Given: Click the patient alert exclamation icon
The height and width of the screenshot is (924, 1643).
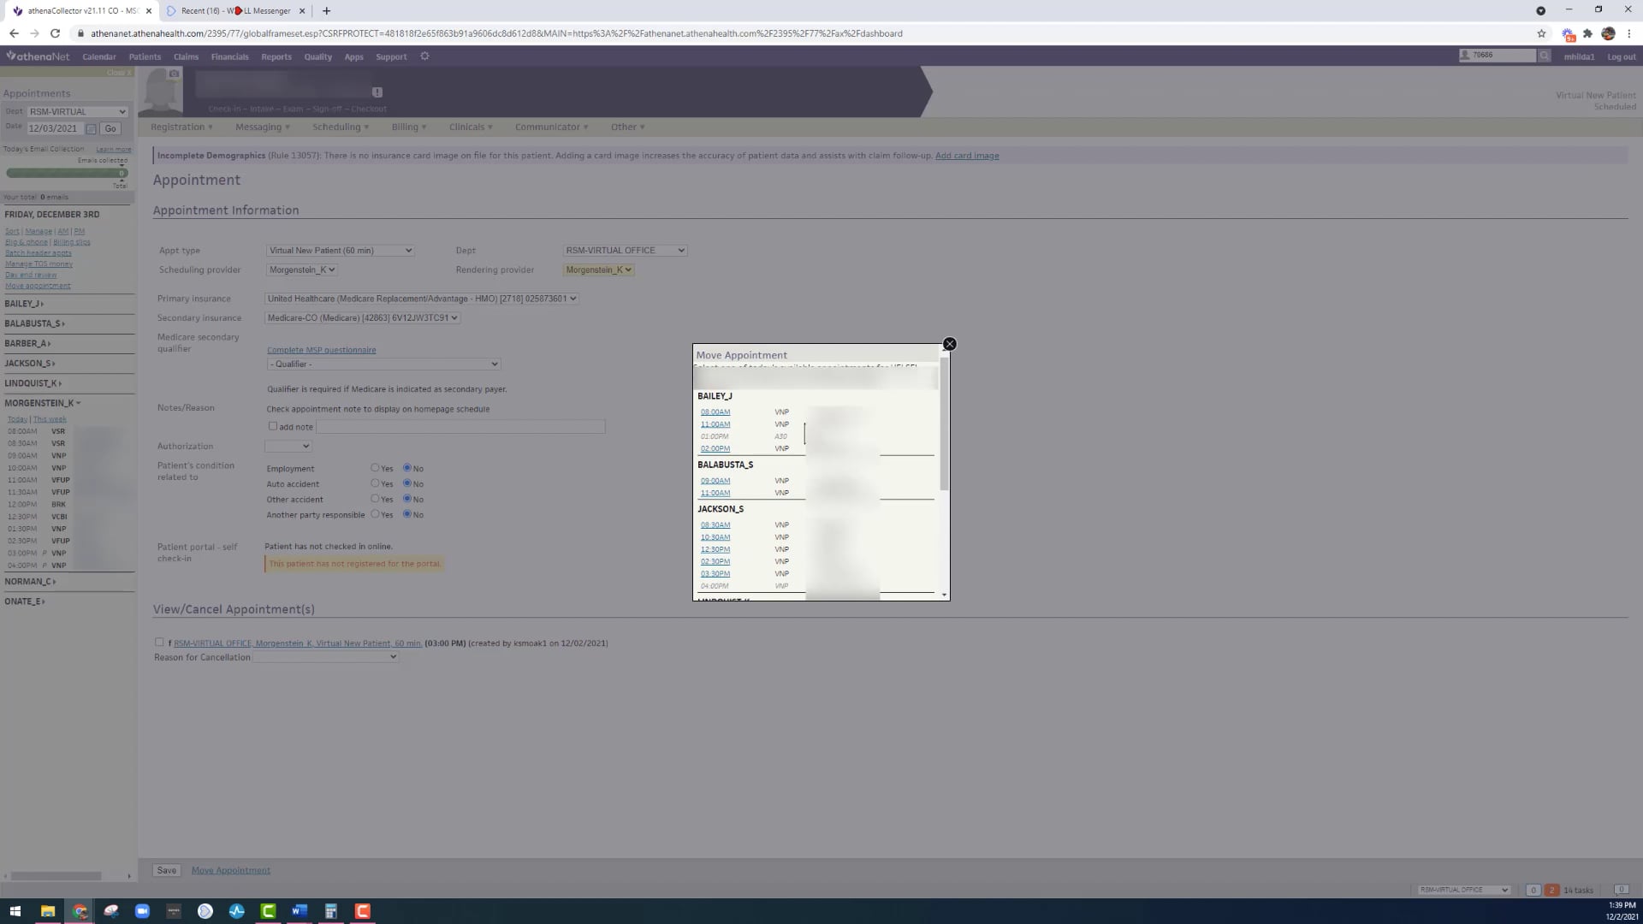Looking at the screenshot, I should click(x=377, y=92).
